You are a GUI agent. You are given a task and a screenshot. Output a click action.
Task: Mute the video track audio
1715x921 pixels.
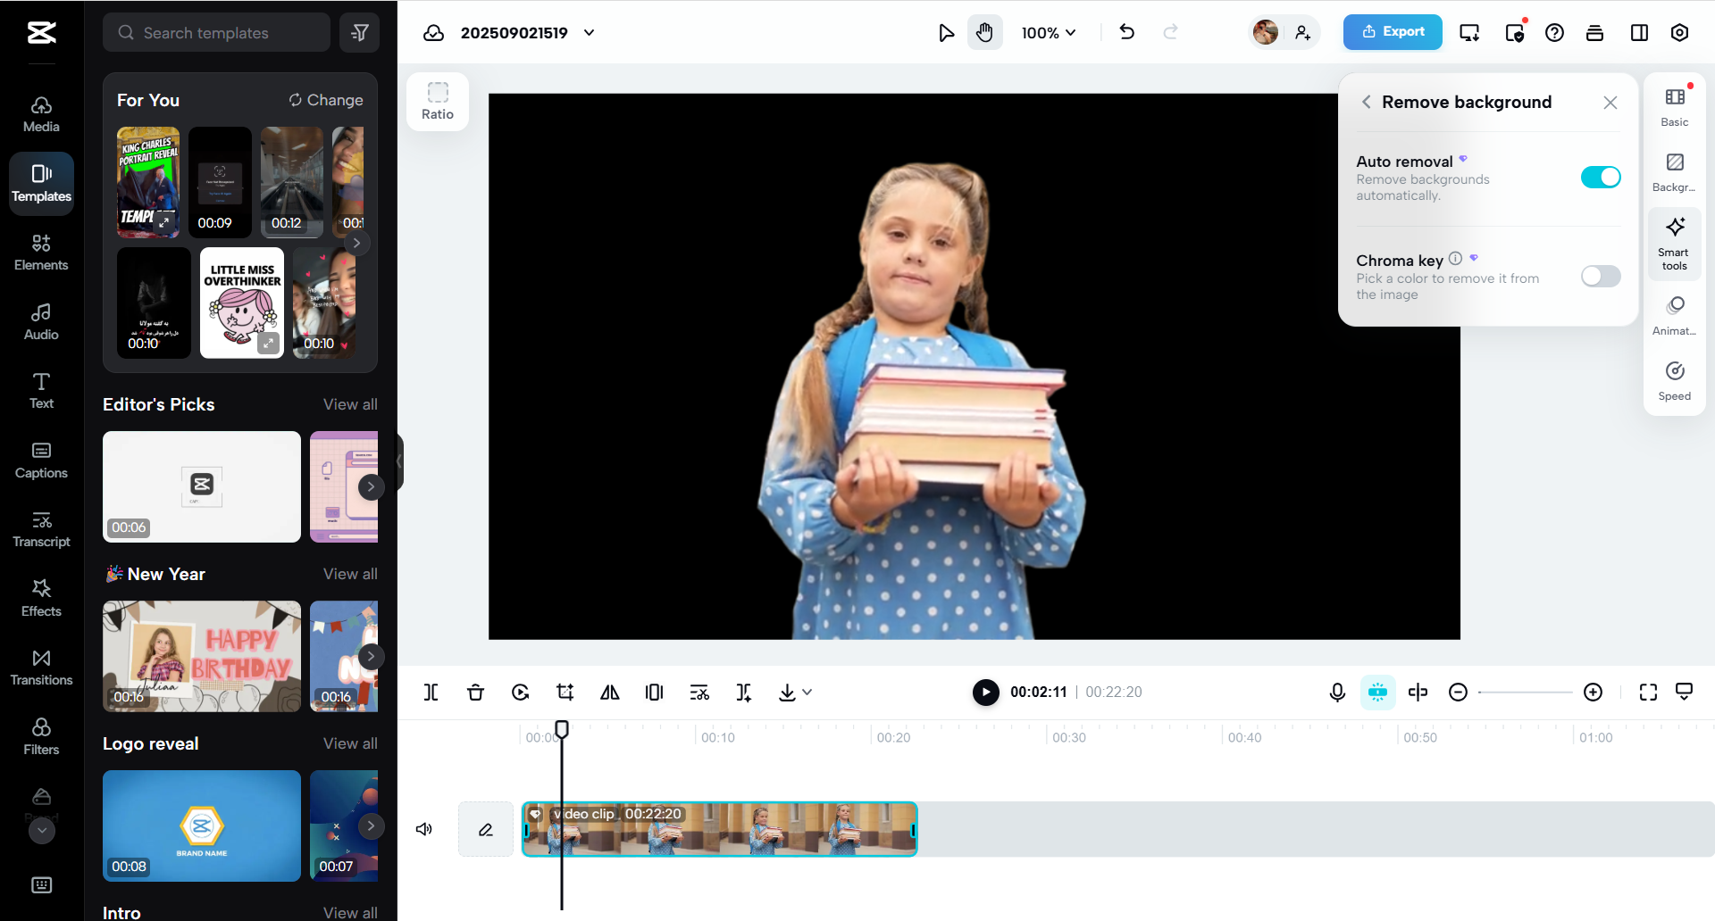pyautogui.click(x=424, y=829)
